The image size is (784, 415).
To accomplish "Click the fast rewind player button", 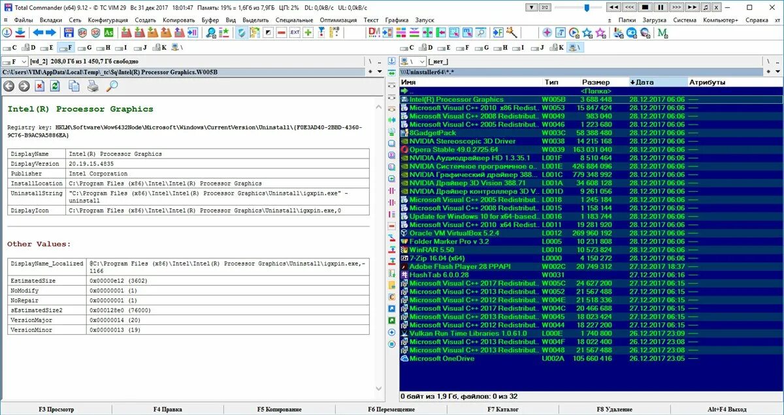I will (613, 7).
